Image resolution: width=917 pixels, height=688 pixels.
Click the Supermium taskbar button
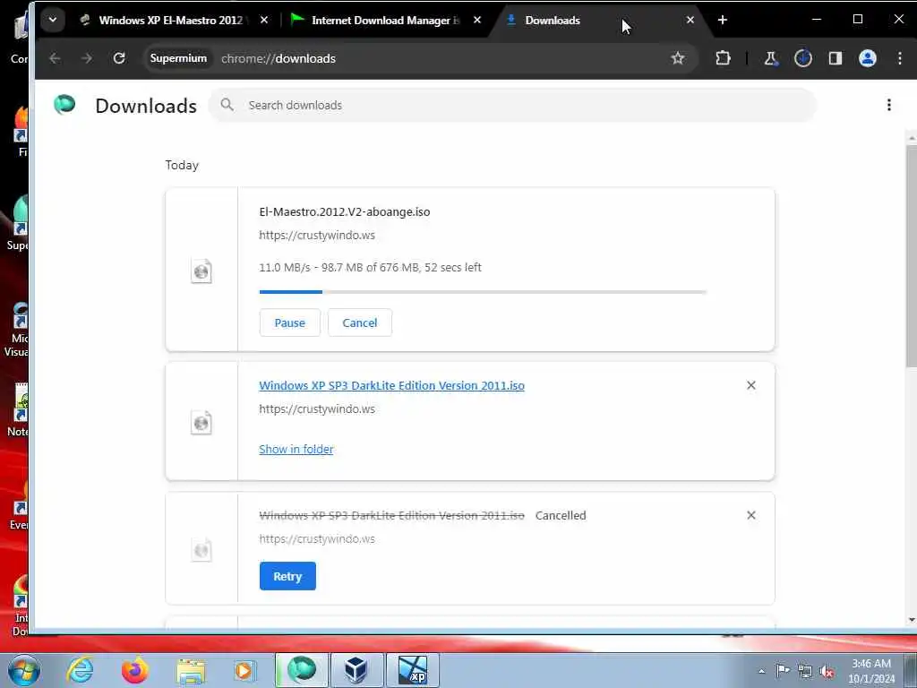[x=302, y=670]
